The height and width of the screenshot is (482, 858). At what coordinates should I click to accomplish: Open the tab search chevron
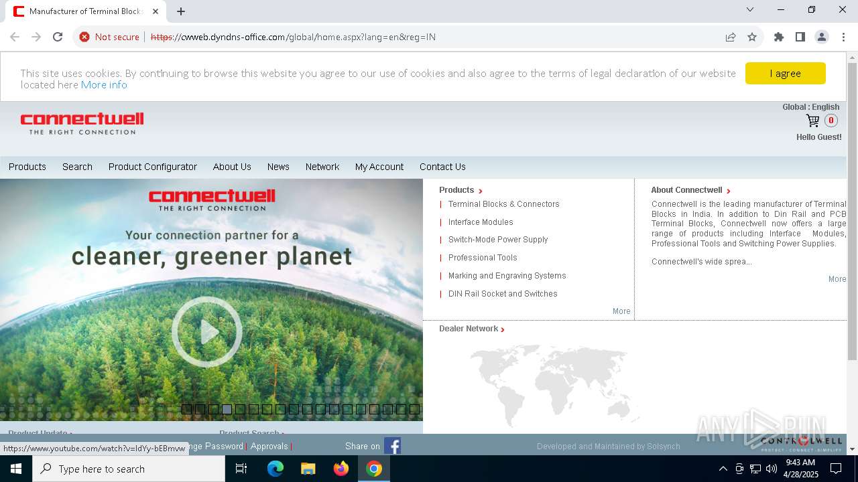[x=750, y=9]
